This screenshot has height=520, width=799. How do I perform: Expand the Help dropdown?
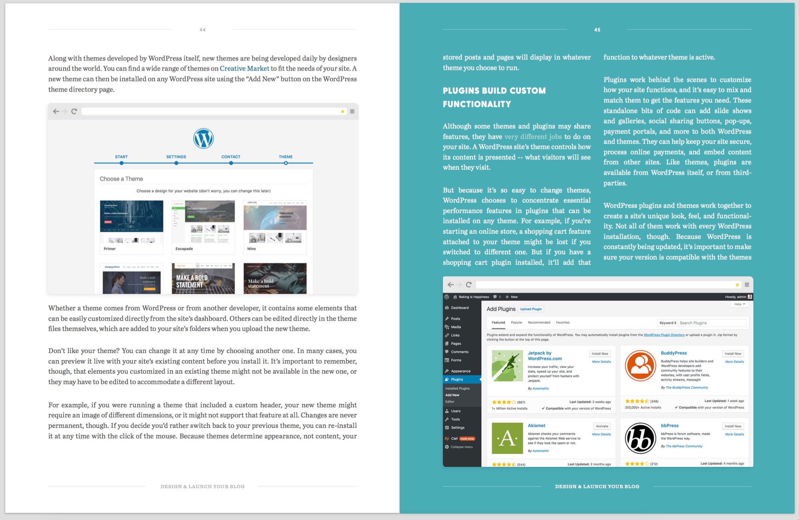[739, 304]
